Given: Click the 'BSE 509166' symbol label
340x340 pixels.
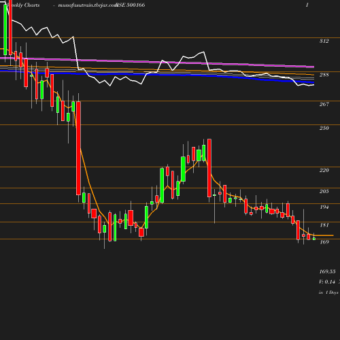Looking at the screenshot, I should 131,5.
